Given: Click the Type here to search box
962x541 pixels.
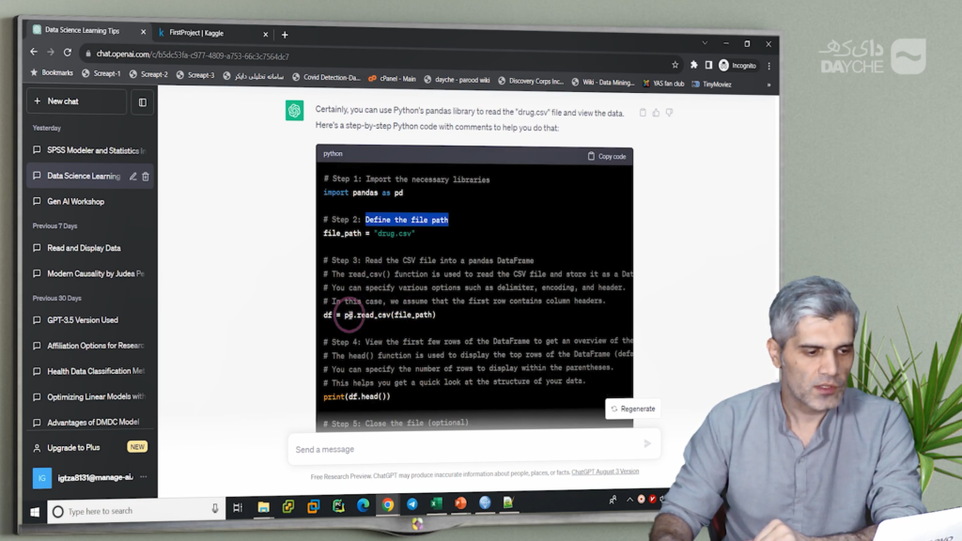Looking at the screenshot, I should click(x=134, y=511).
